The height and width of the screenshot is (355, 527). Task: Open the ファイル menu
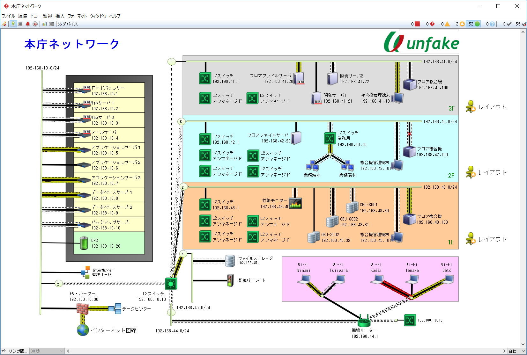point(8,16)
